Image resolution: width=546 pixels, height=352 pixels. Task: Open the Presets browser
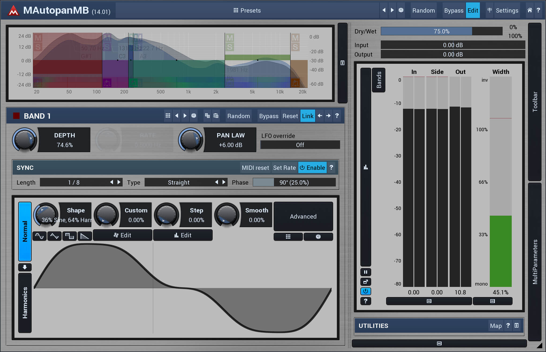(247, 10)
